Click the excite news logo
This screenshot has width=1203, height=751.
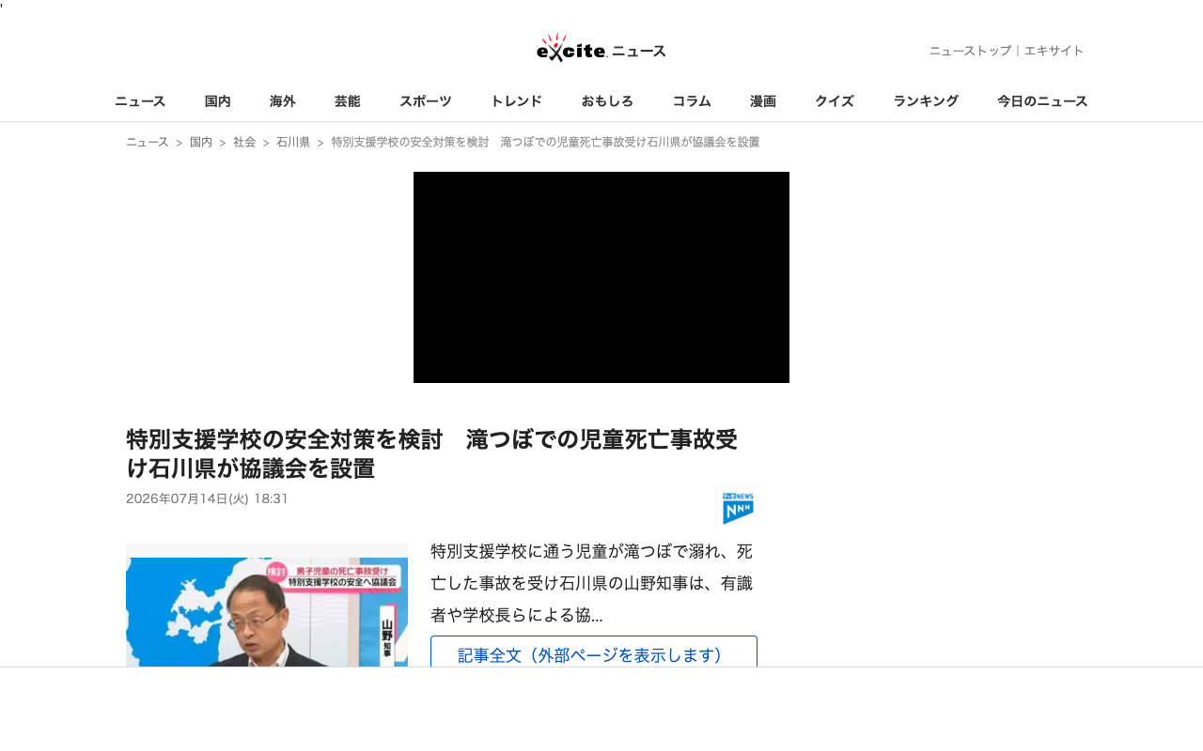601,48
